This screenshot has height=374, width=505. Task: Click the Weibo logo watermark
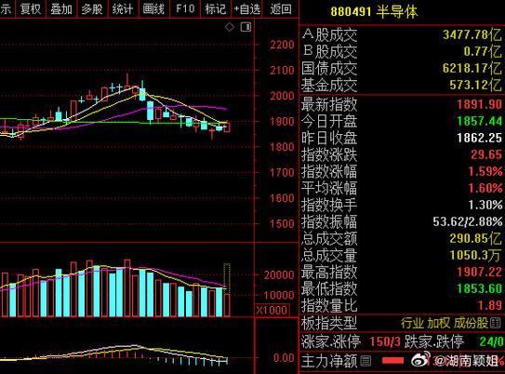pyautogui.click(x=420, y=359)
